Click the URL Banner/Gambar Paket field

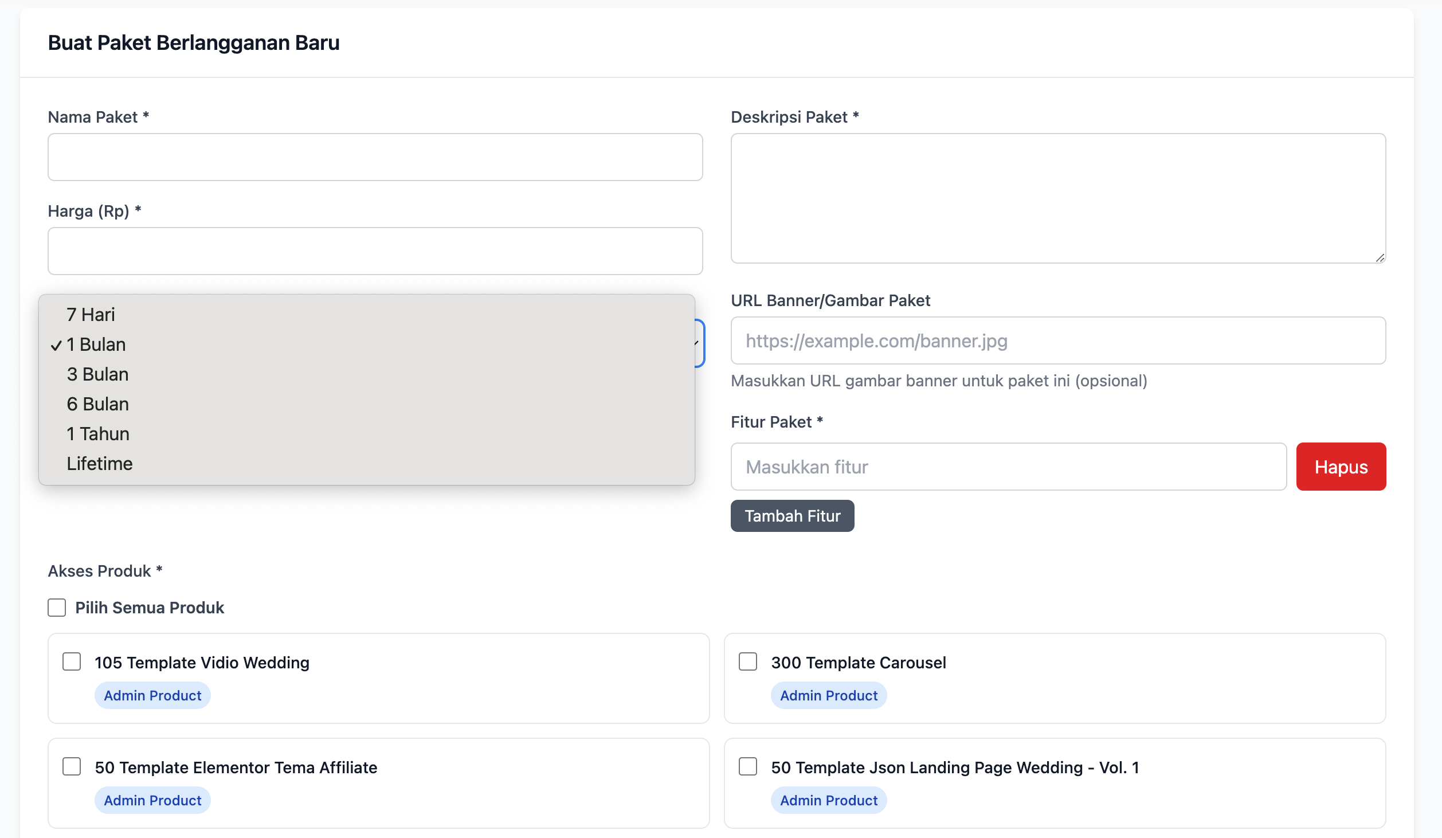1057,340
